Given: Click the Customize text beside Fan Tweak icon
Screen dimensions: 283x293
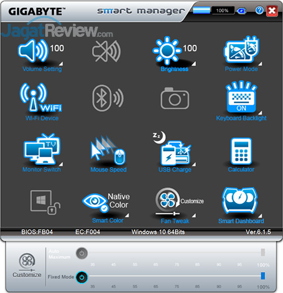Looking at the screenshot, I should (x=192, y=201).
